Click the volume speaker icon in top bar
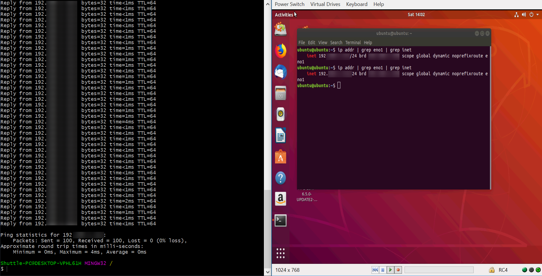542x276 pixels. [x=524, y=15]
